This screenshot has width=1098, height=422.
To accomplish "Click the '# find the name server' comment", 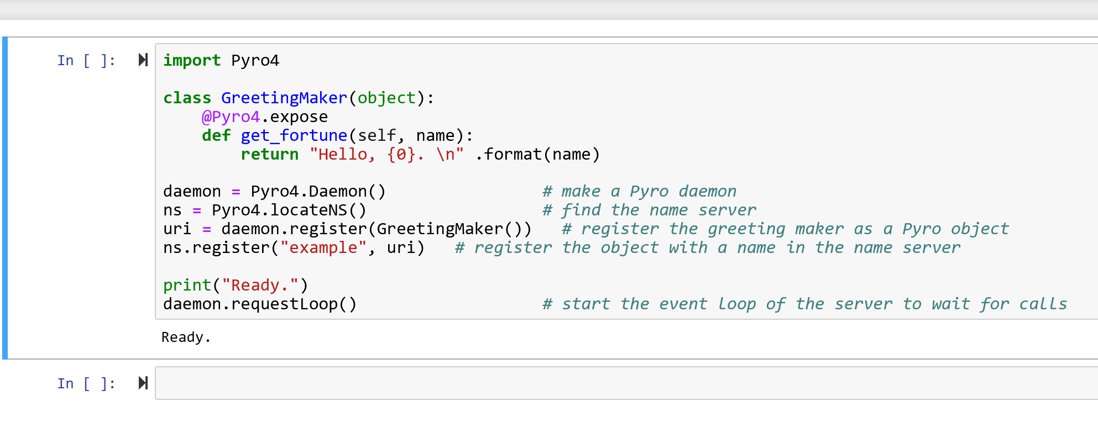I will [649, 210].
